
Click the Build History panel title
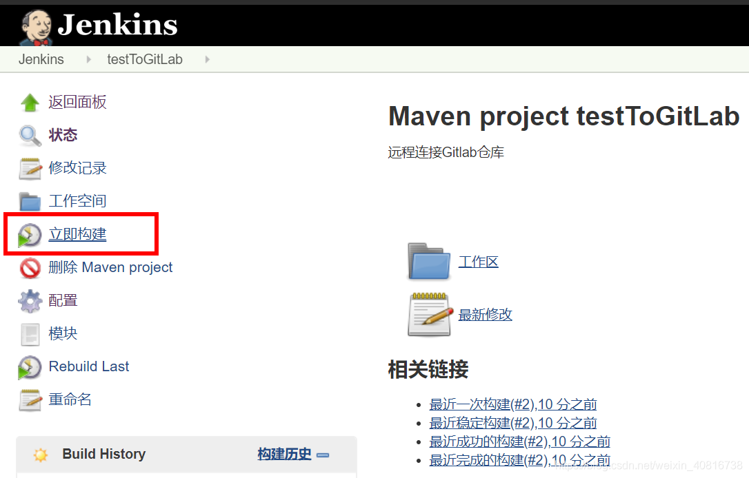(x=104, y=454)
